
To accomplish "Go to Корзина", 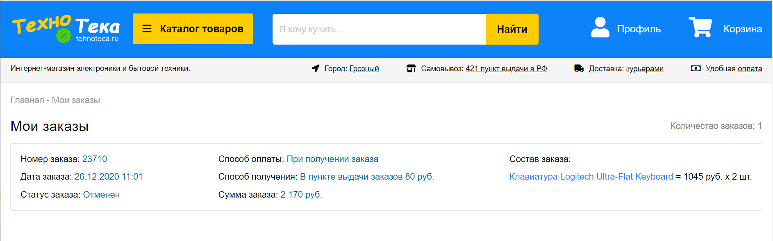I will coord(742,29).
